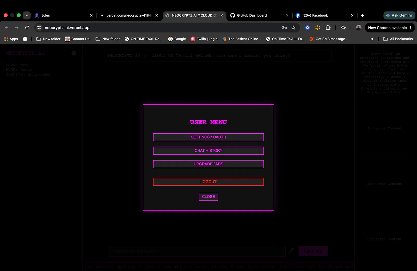View site information icon in address bar
The image size is (417, 271).
(x=39, y=28)
